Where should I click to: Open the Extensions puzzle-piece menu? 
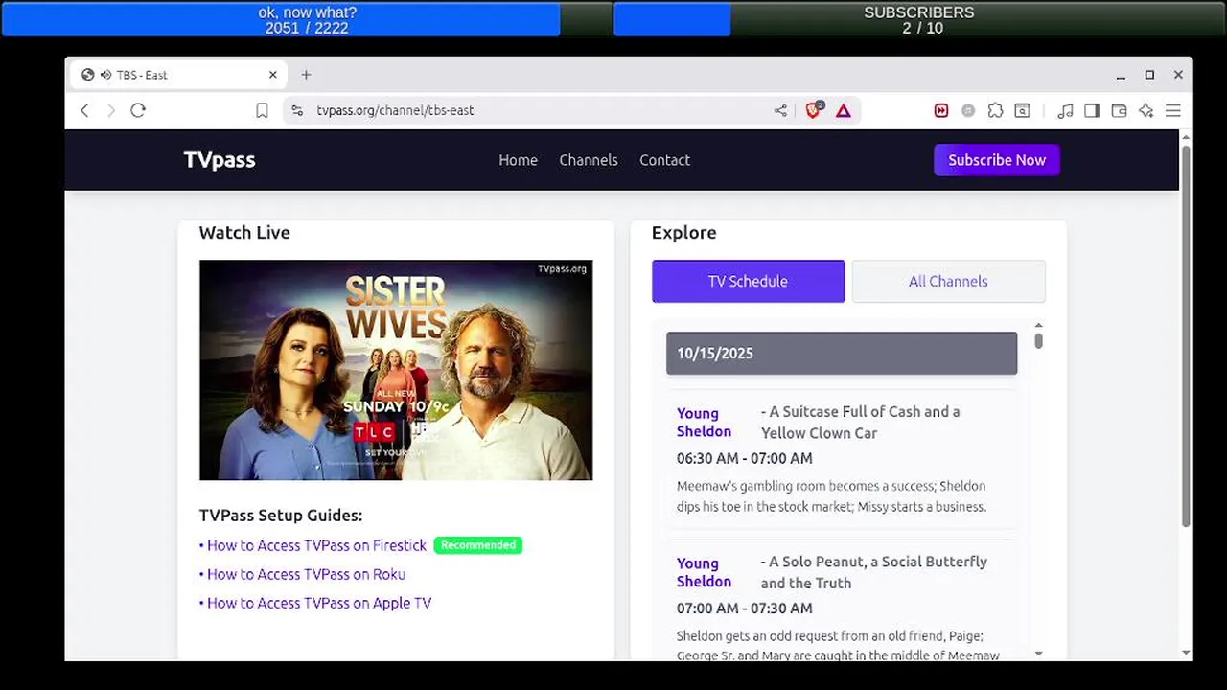coord(996,111)
